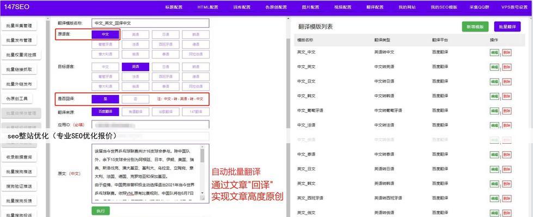This screenshot has height=217, width=533.
Task: Open 收录数据查询 in the sidebar
Action: pos(19,157)
